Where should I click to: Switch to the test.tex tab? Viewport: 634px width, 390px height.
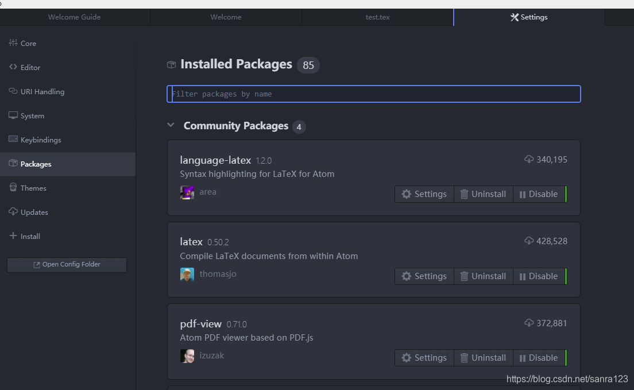(377, 17)
